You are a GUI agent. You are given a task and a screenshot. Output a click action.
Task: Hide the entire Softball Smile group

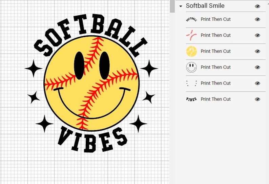tap(257, 6)
